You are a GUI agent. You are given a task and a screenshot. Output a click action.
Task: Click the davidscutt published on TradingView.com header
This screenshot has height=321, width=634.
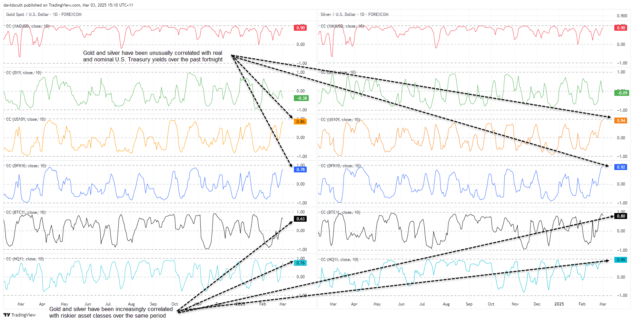(x=68, y=5)
